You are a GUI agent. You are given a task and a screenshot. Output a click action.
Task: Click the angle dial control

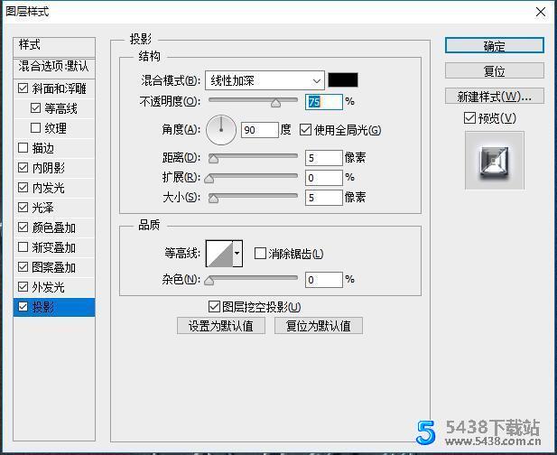point(221,130)
